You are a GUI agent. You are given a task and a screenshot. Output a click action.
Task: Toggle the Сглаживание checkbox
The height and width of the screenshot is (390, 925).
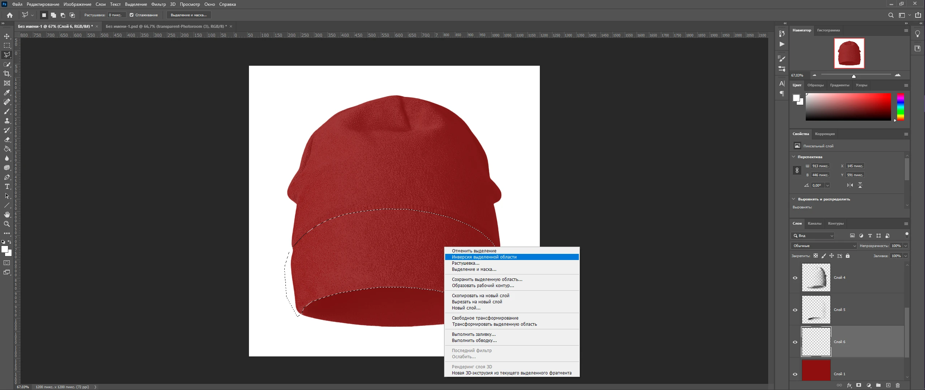click(x=132, y=15)
